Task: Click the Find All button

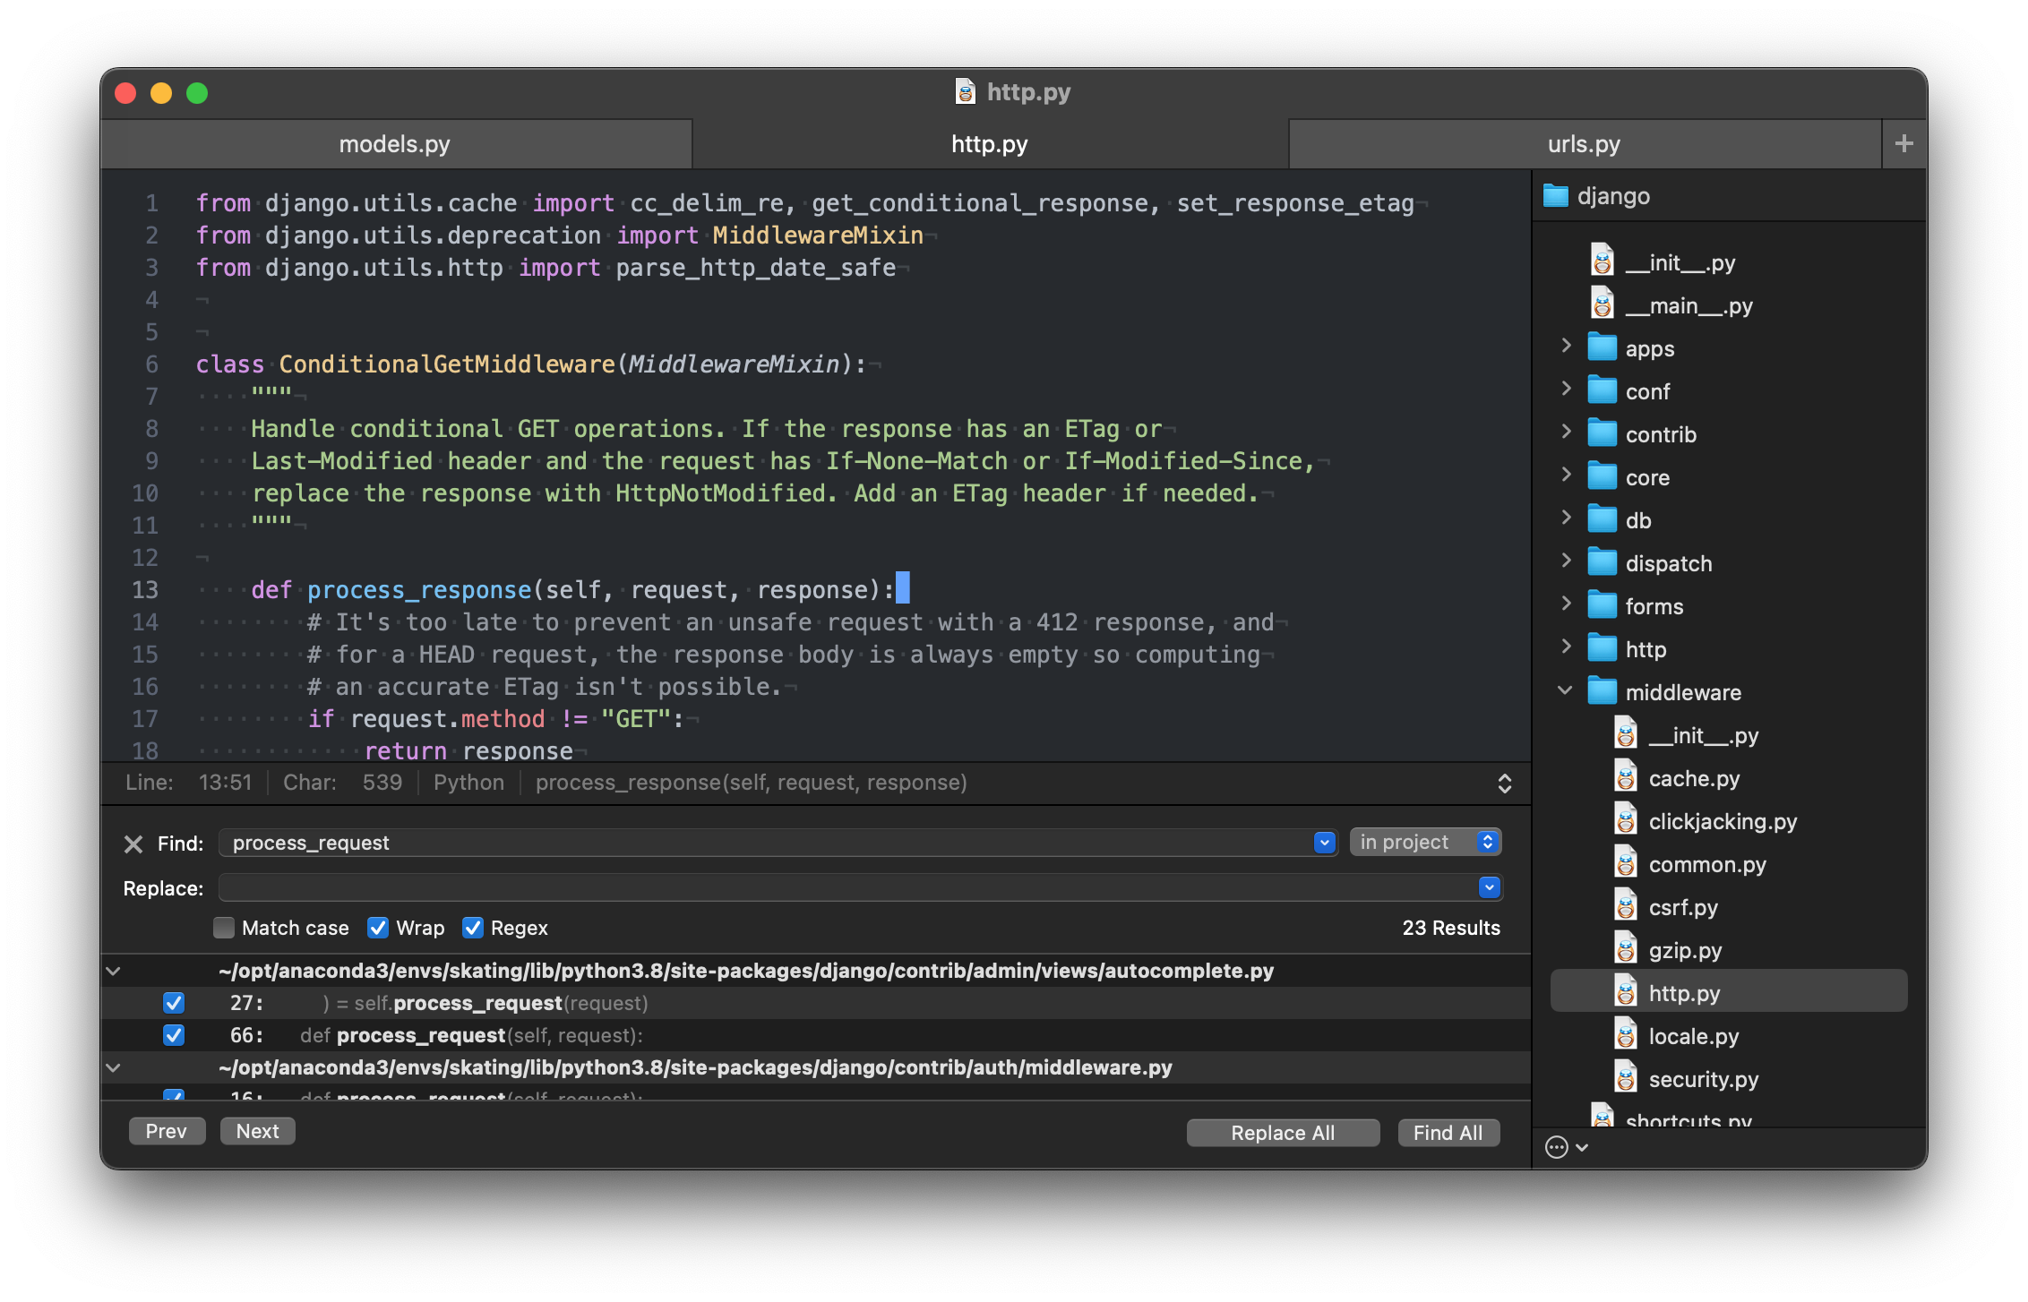Action: 1448,1133
